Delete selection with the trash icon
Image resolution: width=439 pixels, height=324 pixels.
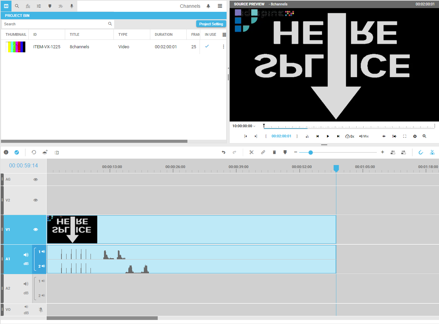[274, 153]
